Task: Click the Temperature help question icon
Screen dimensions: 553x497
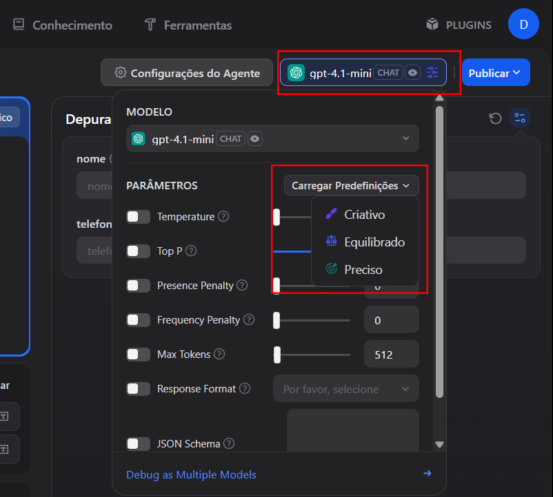Action: tap(223, 216)
